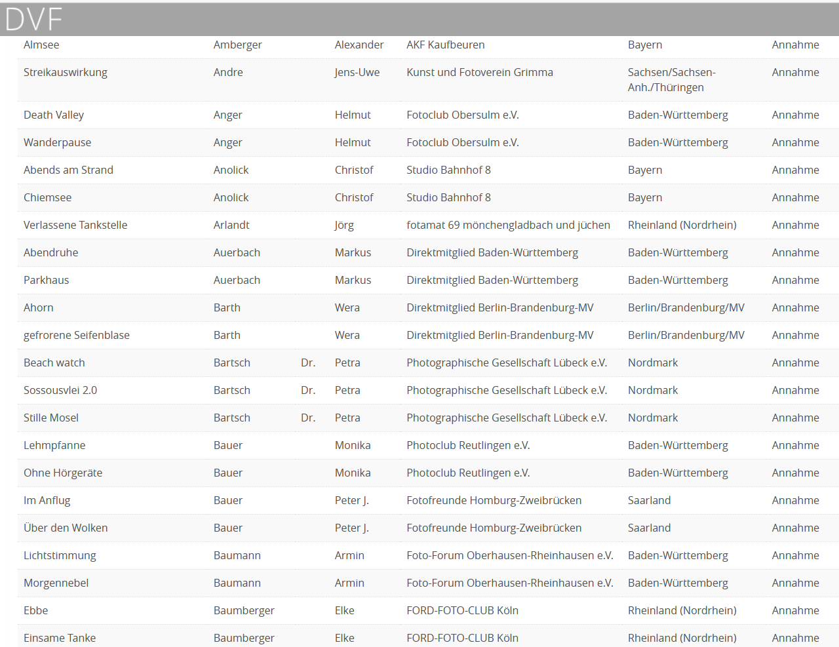This screenshot has height=647, width=839.
Task: Select the 'Lichtstimmung' title cell
Action: pyautogui.click(x=60, y=555)
